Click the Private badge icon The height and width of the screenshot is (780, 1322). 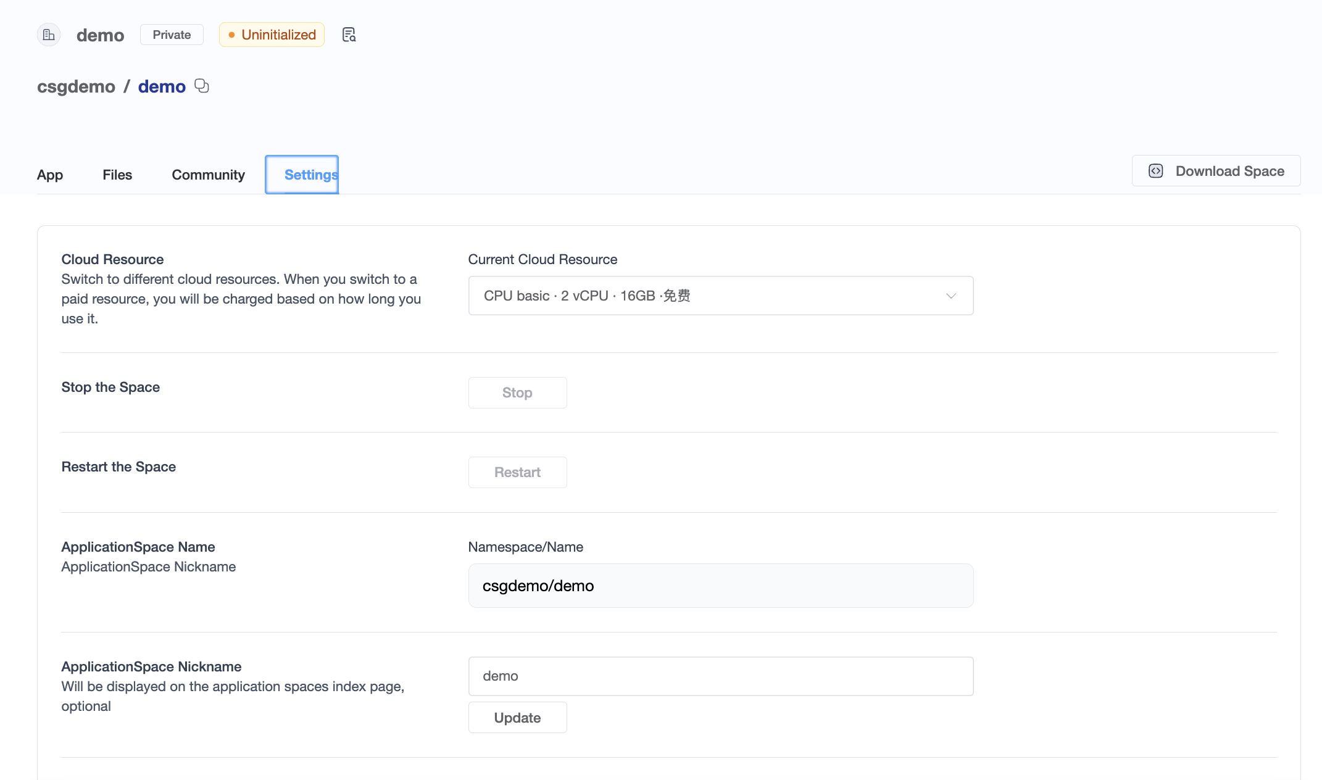[x=171, y=35]
